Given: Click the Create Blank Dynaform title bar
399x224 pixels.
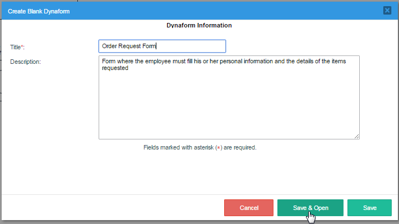Looking at the screenshot, I should (x=168, y=10).
